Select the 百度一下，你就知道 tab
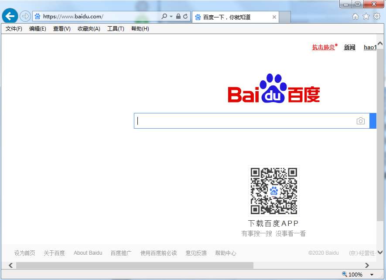The width and height of the screenshot is (386, 280). click(236, 17)
